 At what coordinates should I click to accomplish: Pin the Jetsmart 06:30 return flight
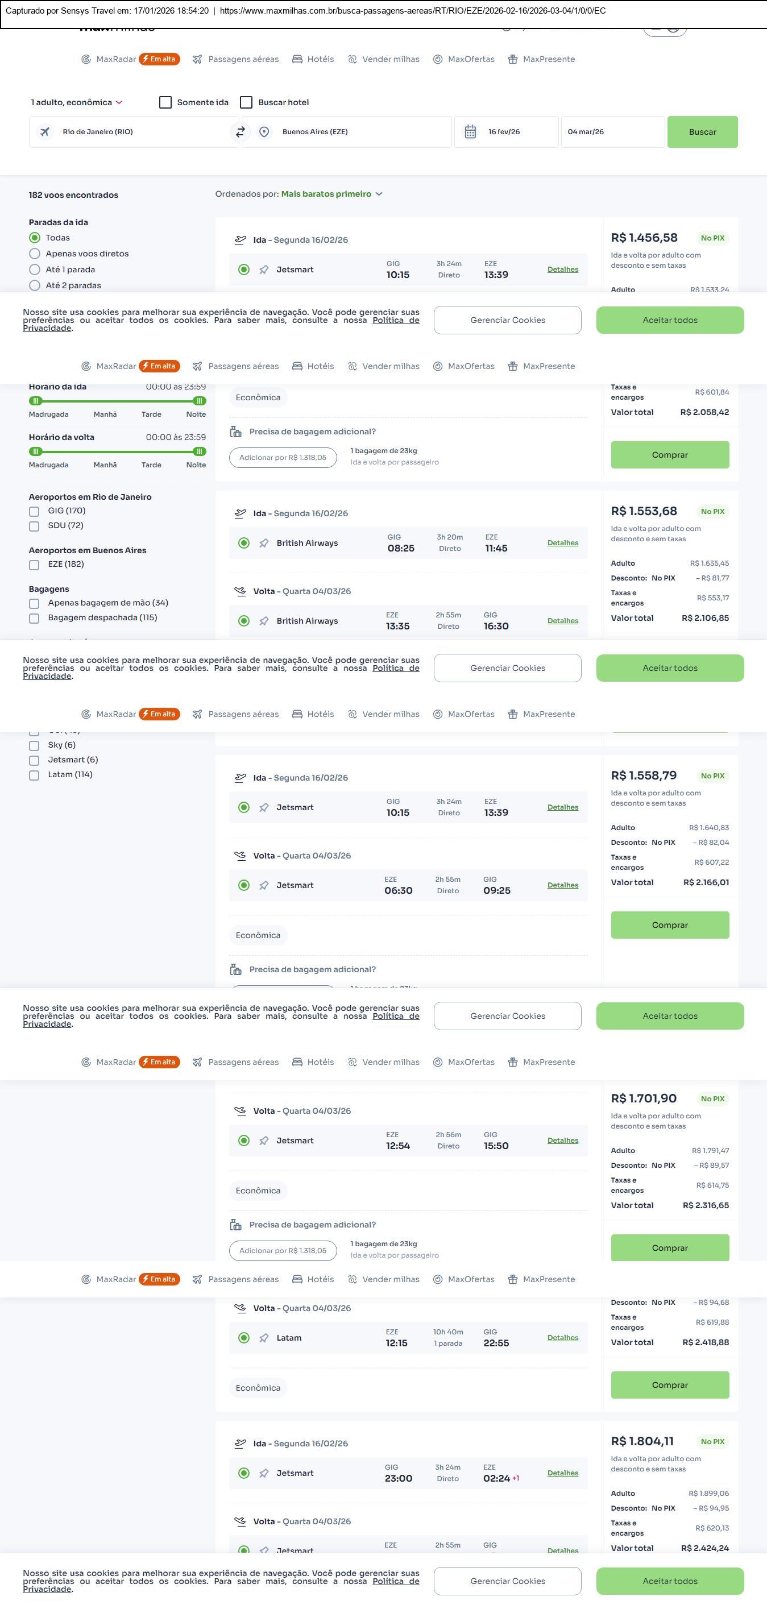coord(264,886)
